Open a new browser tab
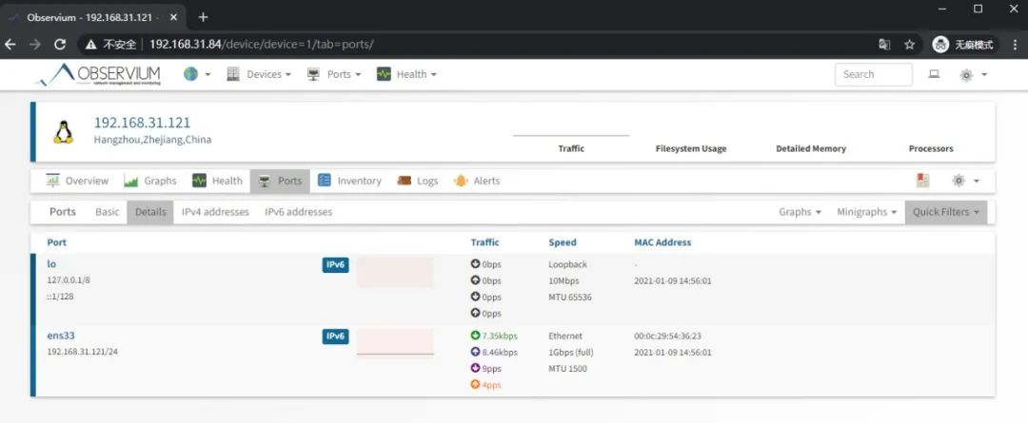This screenshot has width=1028, height=423. click(203, 17)
